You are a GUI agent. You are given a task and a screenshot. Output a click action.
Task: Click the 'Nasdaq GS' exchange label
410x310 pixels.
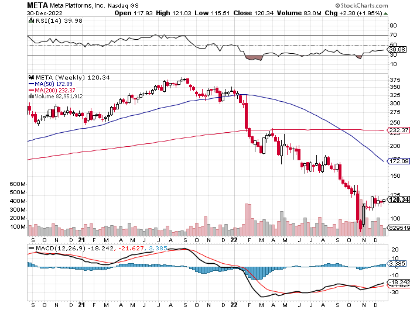point(124,5)
